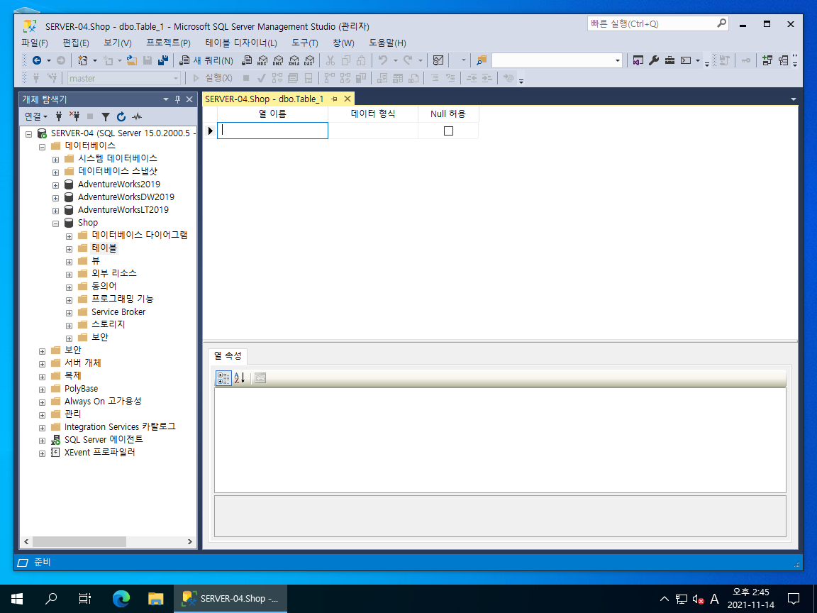The height and width of the screenshot is (613, 817).
Task: Click the manage relationships icon
Action: click(767, 60)
